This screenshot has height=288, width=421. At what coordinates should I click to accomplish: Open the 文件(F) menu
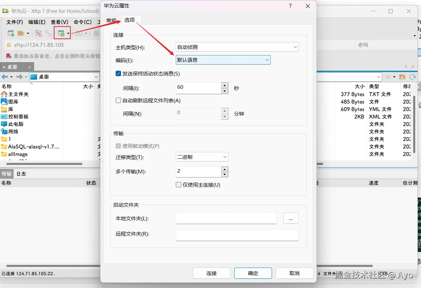coord(15,22)
